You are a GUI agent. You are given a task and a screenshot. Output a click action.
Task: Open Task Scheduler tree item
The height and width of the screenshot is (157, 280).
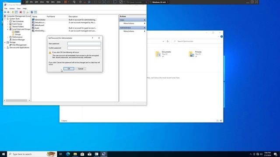click(x=18, y=21)
